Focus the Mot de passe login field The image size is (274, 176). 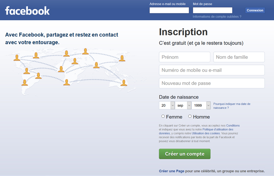click(212, 10)
